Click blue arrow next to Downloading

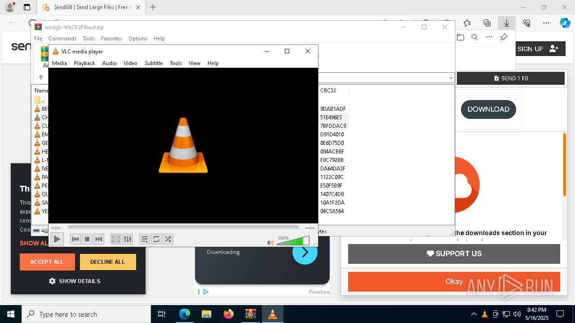pyautogui.click(x=305, y=252)
